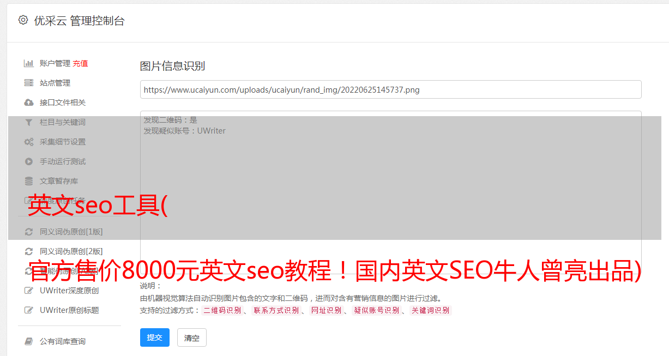Click the 清空 button
669x356 pixels.
pos(192,338)
